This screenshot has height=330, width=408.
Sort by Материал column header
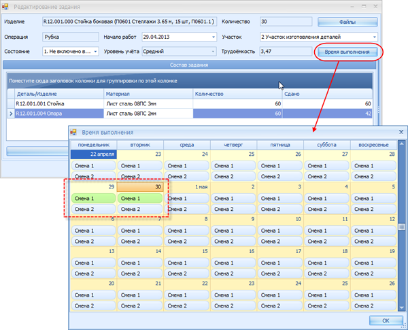[148, 94]
